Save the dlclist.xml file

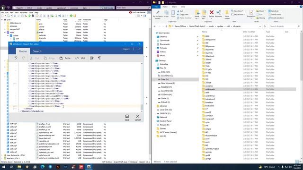pos(127,118)
